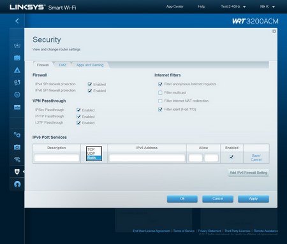287x244 pixels.
Task: Open the Privacy Statement link
Action: tap(209, 231)
